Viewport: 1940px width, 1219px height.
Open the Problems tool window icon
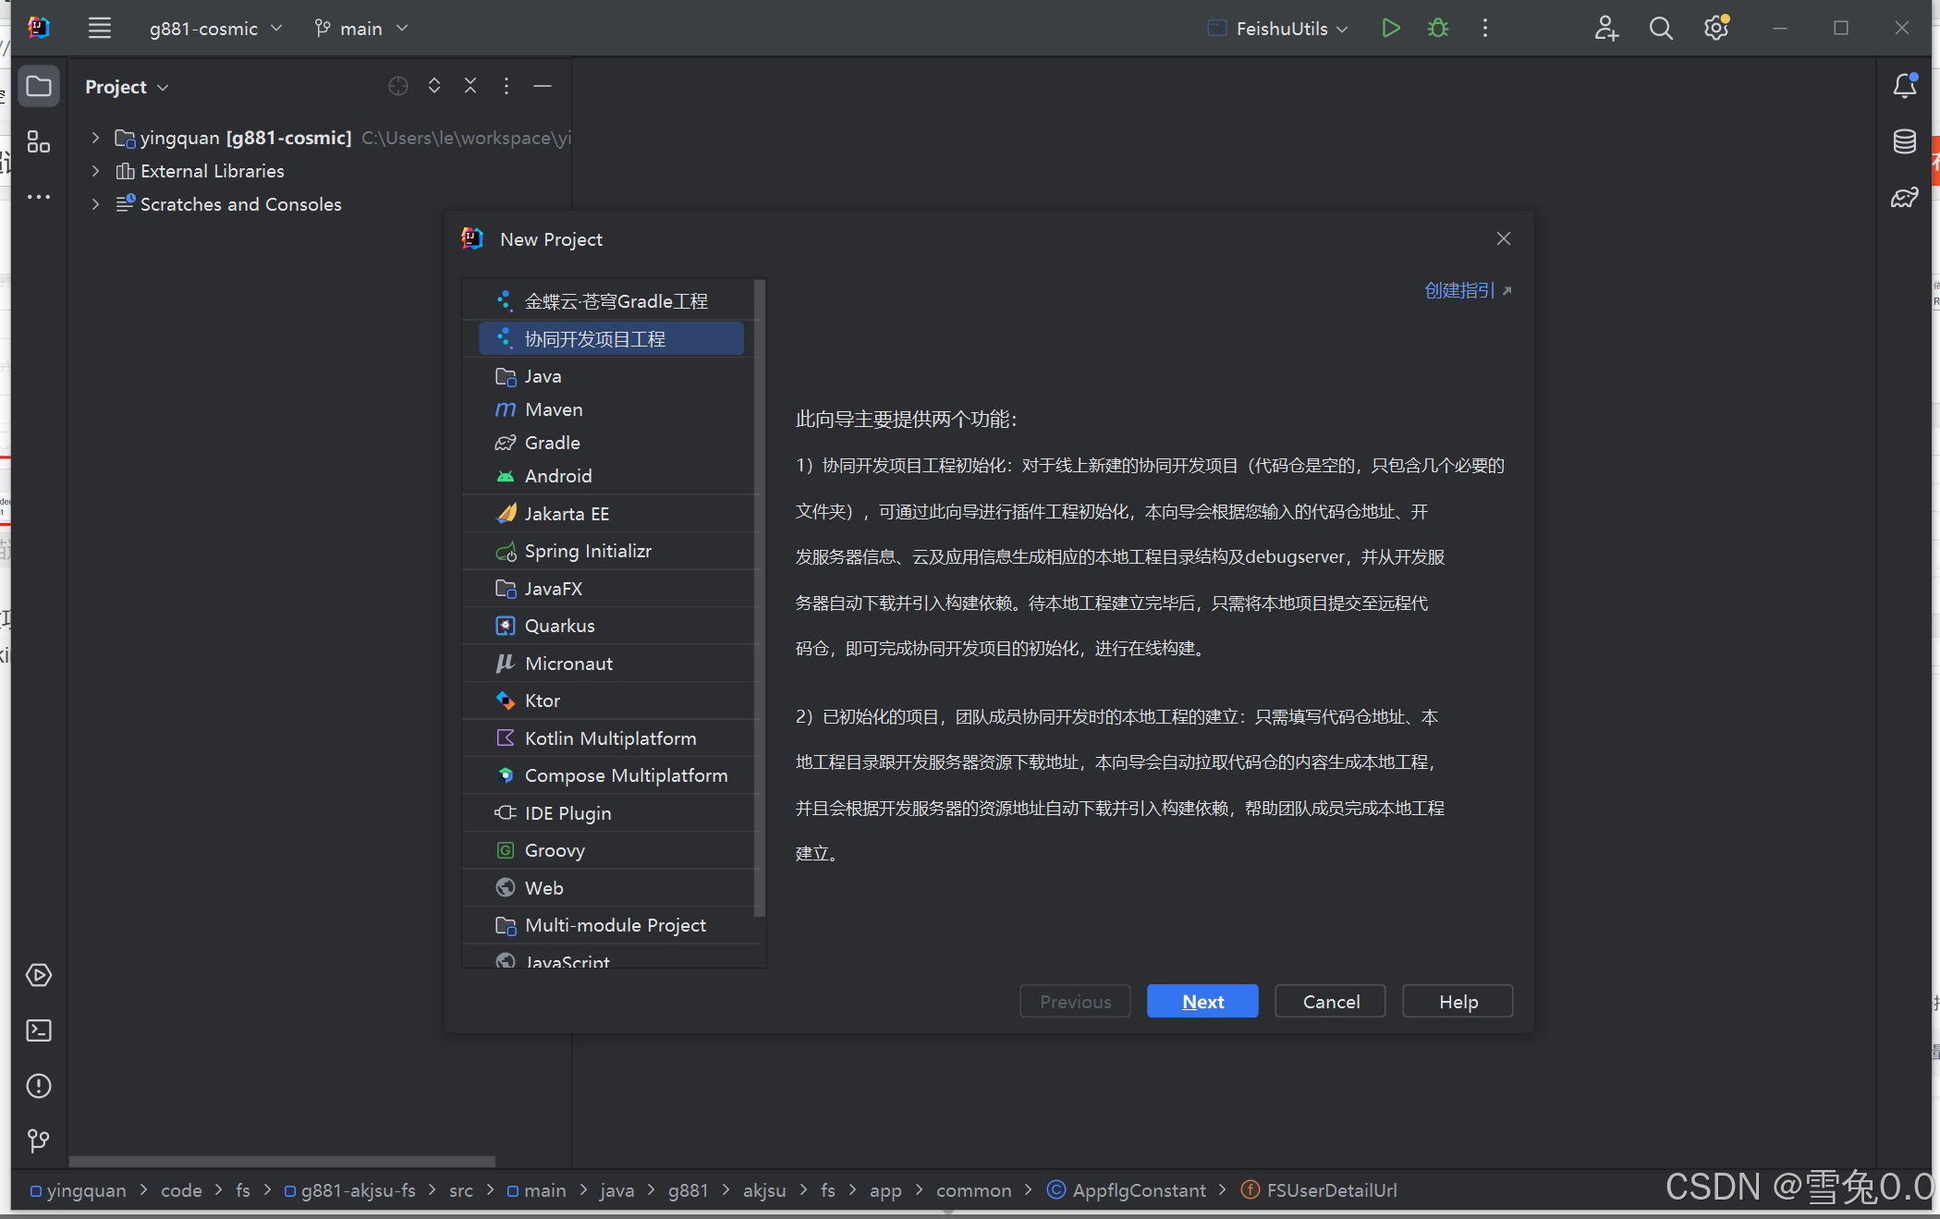[39, 1086]
